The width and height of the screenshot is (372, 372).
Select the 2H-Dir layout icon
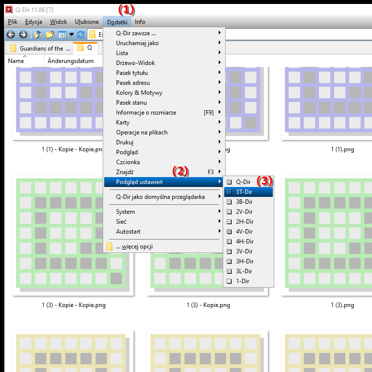[229, 222]
